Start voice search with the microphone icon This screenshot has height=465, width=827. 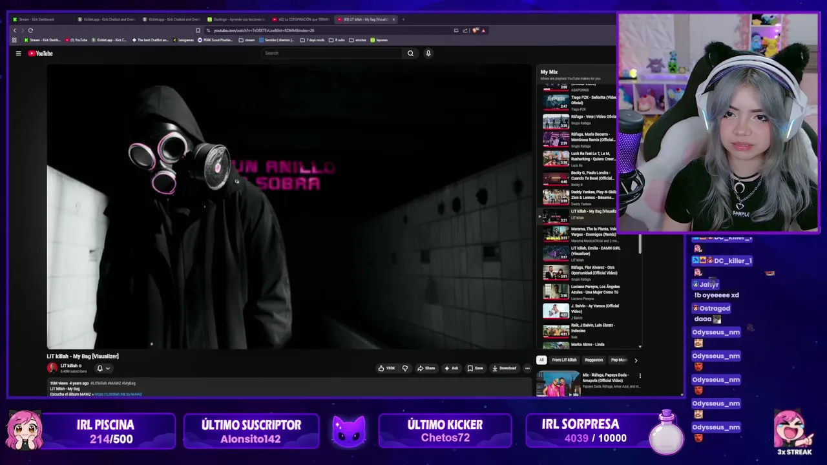pos(428,53)
